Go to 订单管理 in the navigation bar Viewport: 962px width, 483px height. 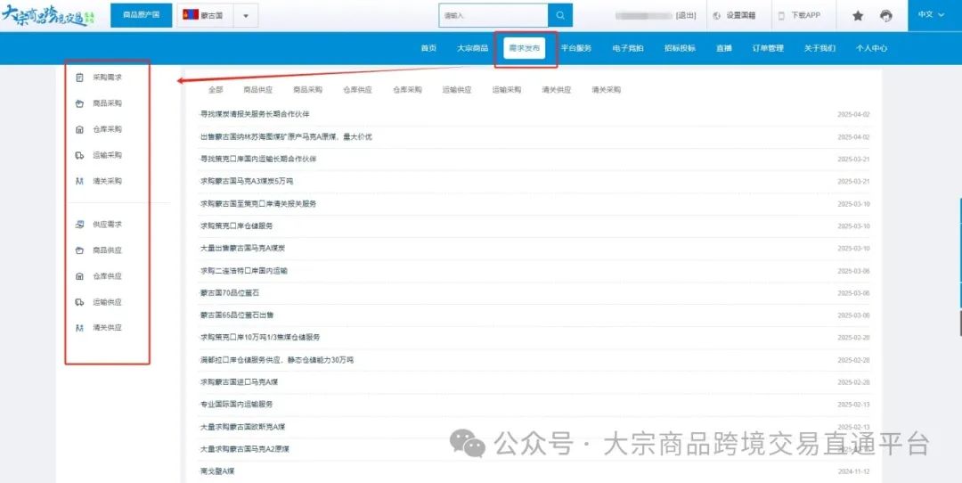click(x=768, y=48)
